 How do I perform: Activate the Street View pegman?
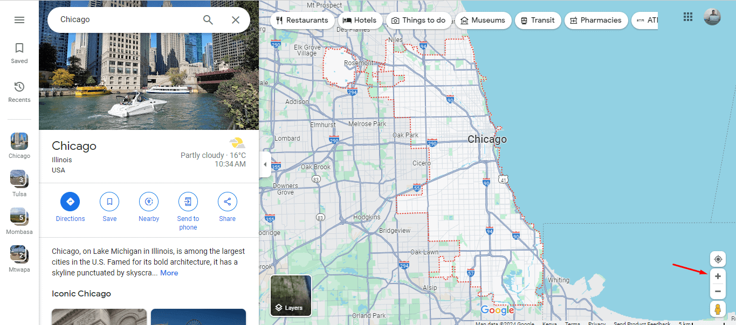coord(718,309)
